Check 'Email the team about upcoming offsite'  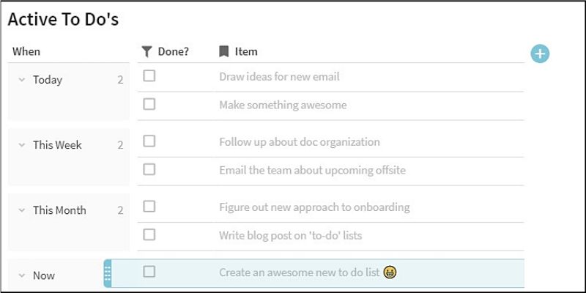[149, 169]
